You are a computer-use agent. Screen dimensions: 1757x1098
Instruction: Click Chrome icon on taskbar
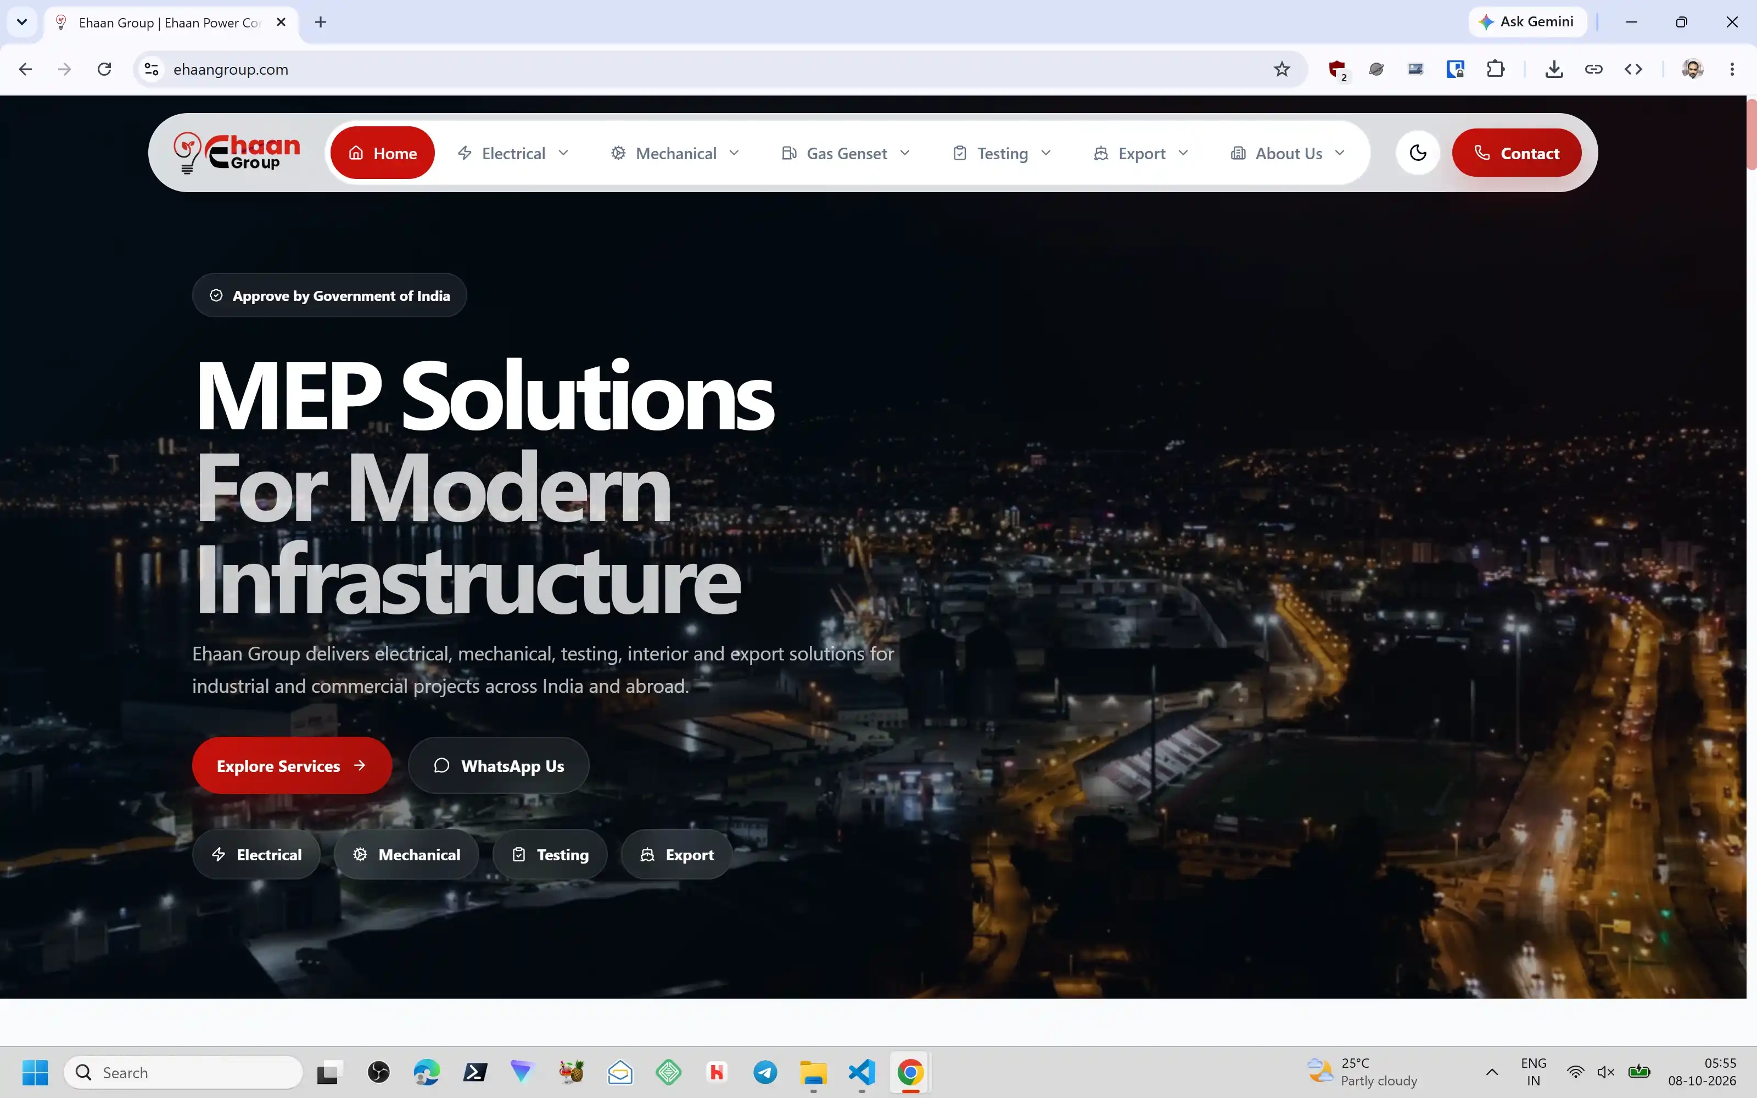910,1072
